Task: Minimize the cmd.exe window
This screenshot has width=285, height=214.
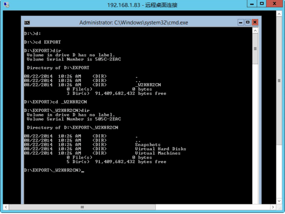Action: coord(241,22)
